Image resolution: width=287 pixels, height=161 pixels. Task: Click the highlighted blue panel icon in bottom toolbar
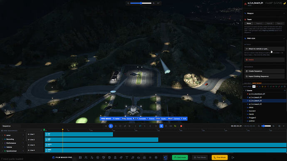coord(166,157)
